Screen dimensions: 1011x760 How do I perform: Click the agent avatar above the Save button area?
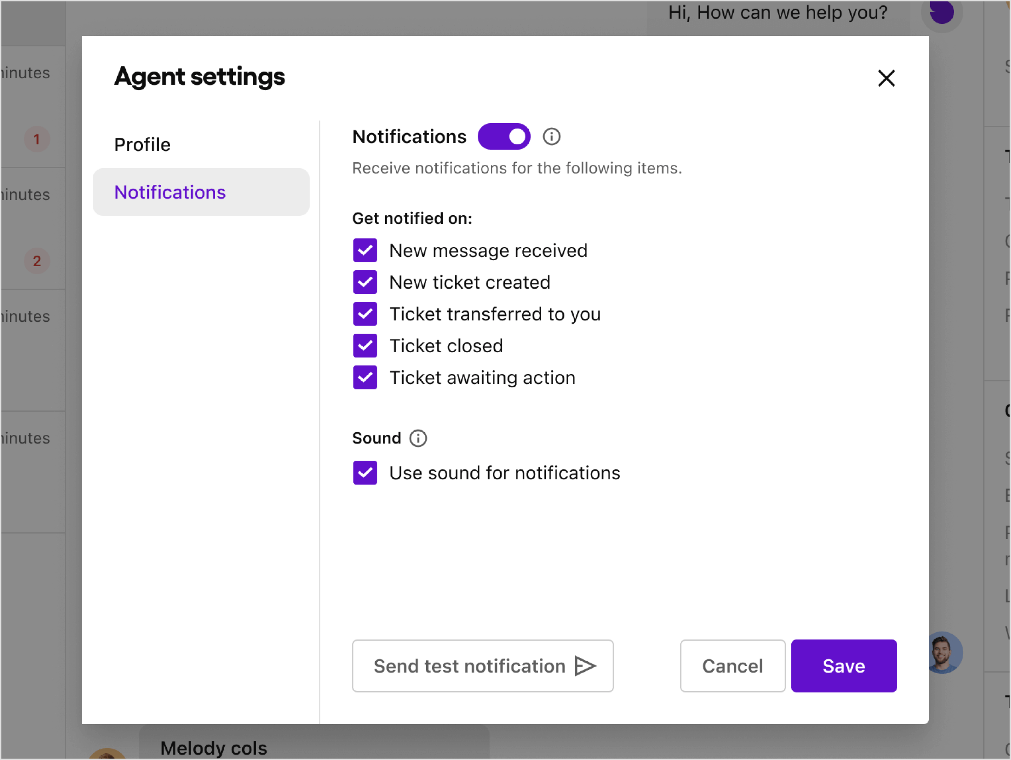(945, 653)
